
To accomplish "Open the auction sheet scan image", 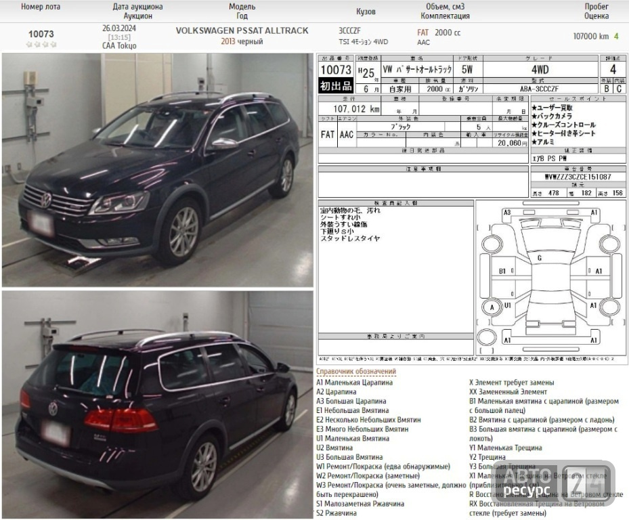I will click(x=472, y=209).
